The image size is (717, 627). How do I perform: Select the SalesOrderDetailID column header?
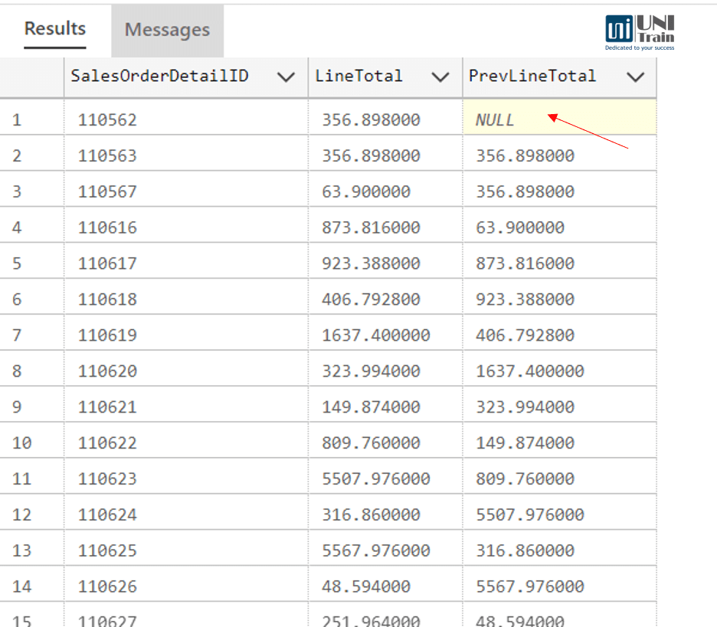tap(186, 77)
